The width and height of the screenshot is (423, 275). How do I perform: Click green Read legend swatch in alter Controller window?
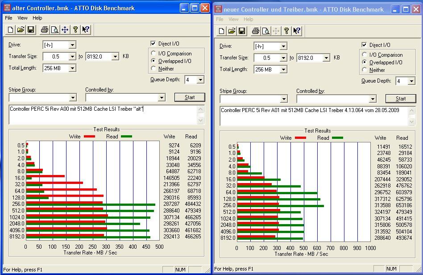click(127, 137)
